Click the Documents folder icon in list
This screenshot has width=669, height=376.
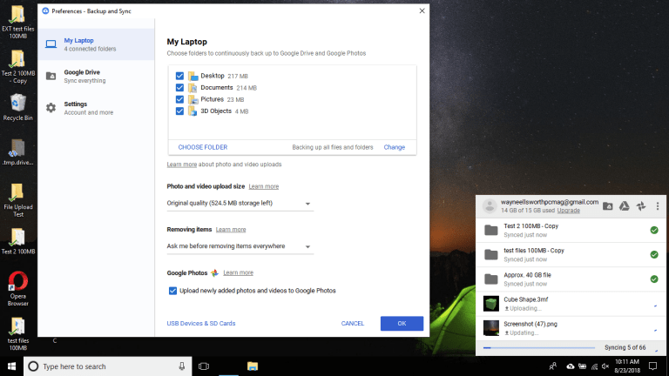click(193, 88)
